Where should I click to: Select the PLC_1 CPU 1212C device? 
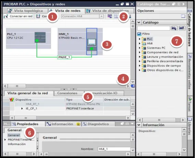(28, 38)
